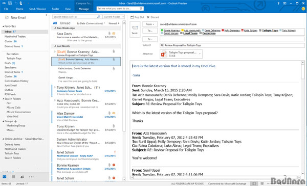Image resolution: width=307 pixels, height=186 pixels.
Task: Open the Sent Items folder
Action: (x=11, y=67)
